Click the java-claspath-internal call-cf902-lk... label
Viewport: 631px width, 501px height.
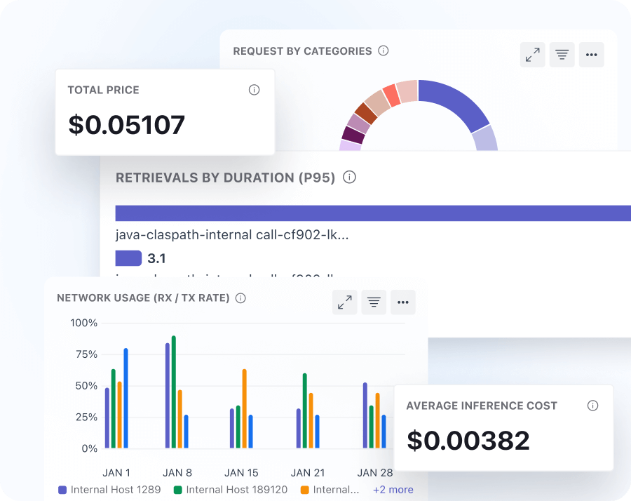[232, 235]
